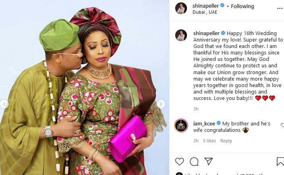Reply to iam_kcee's comment
284x175 pixels.
(x=226, y=141)
